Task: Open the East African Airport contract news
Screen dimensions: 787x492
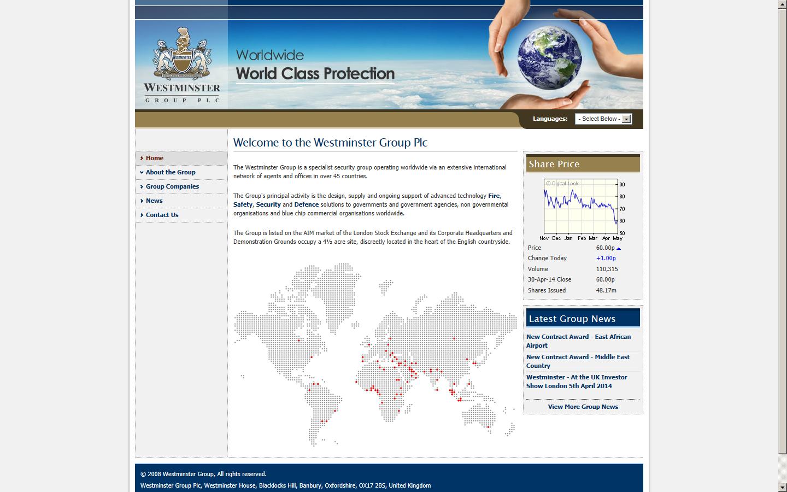Action: [578, 341]
